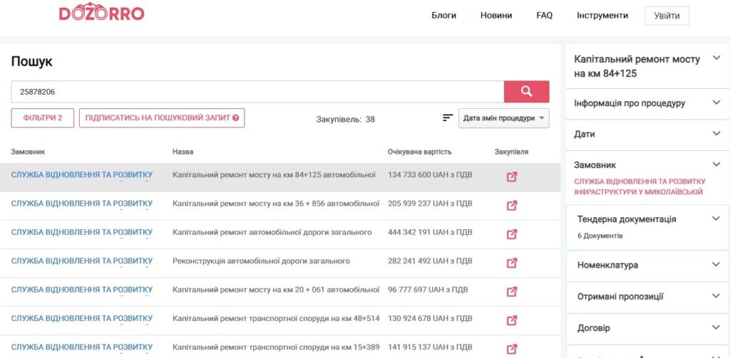Screen dimensions: 730x358
Task: Open external link for 130 924 678 UAH tender
Action: [x=511, y=320]
